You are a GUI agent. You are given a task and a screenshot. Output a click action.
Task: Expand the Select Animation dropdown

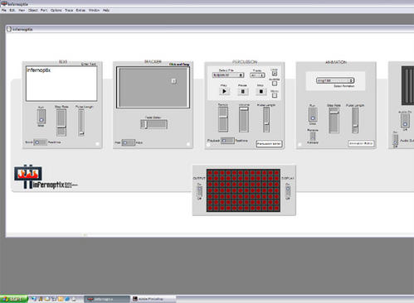[x=335, y=80]
